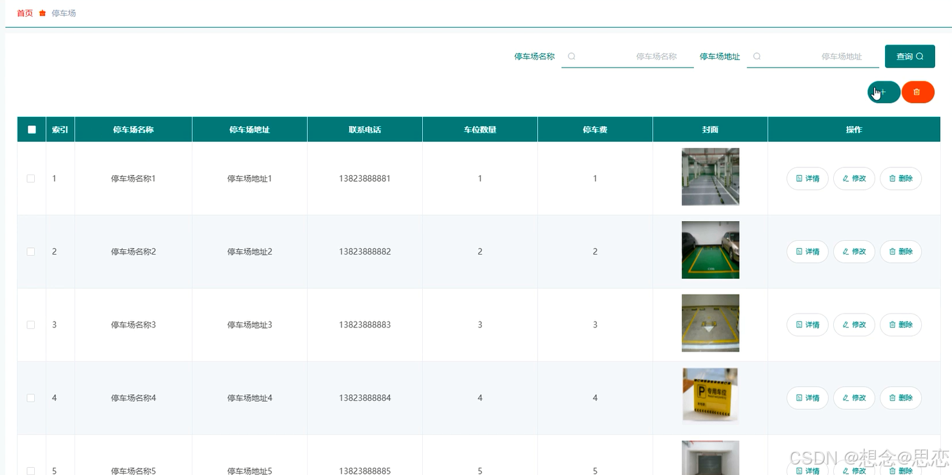Image resolution: width=952 pixels, height=475 pixels.
Task: Click 修改 for 停车场名称4
Action: (x=854, y=398)
